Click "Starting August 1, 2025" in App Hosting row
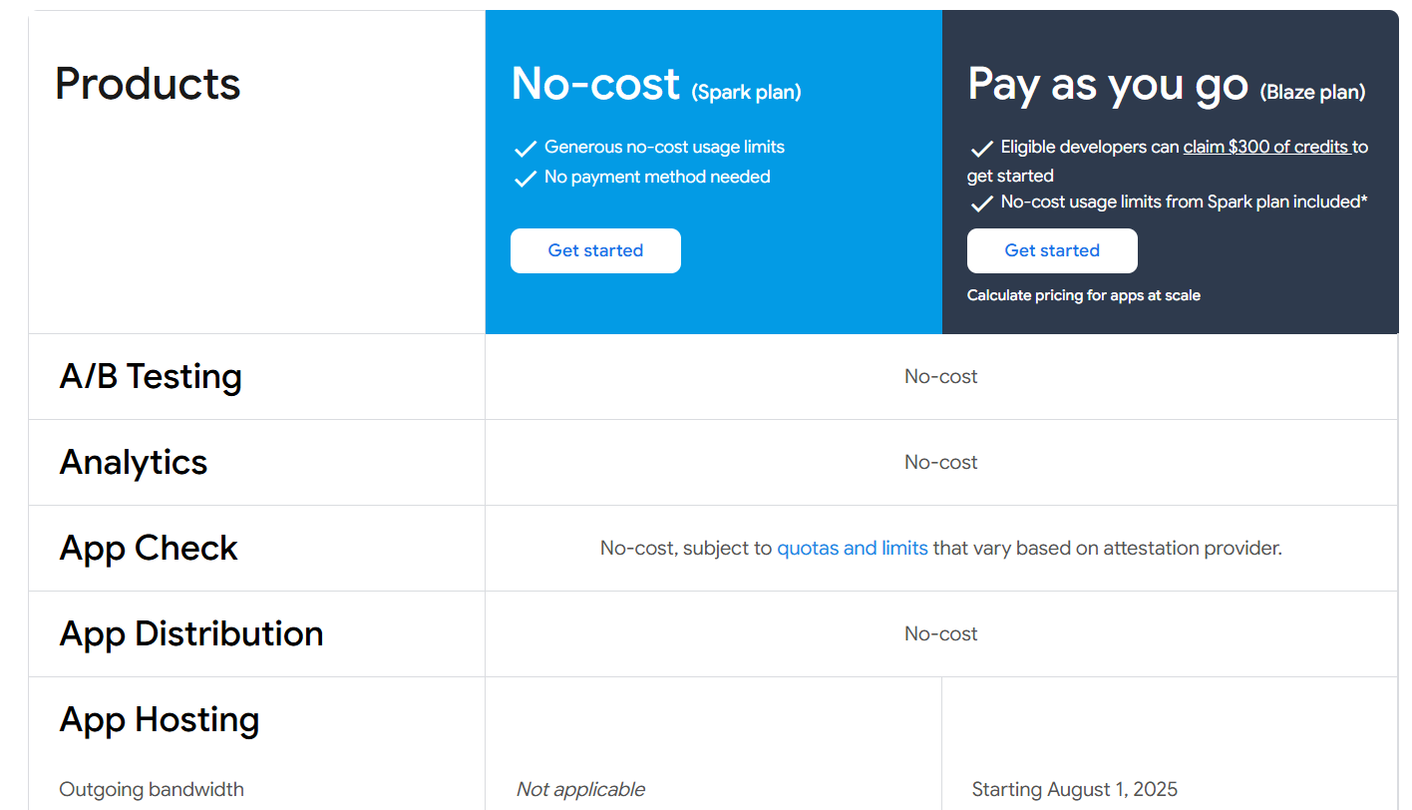The height and width of the screenshot is (810, 1412). (1075, 789)
